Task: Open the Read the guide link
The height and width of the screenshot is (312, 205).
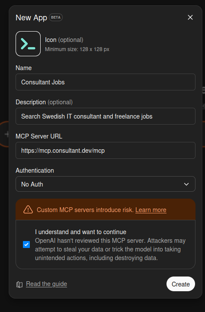Action: tap(47, 284)
